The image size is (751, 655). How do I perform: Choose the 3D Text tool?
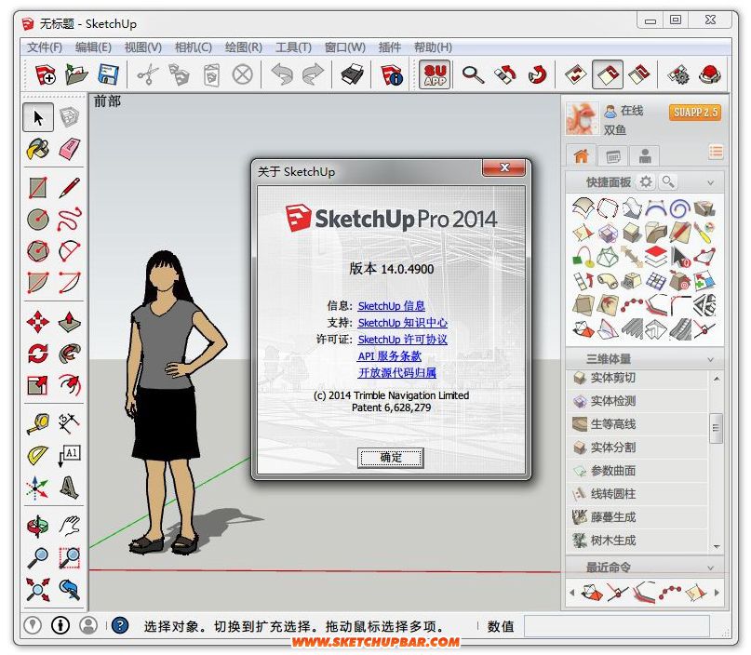coord(70,487)
